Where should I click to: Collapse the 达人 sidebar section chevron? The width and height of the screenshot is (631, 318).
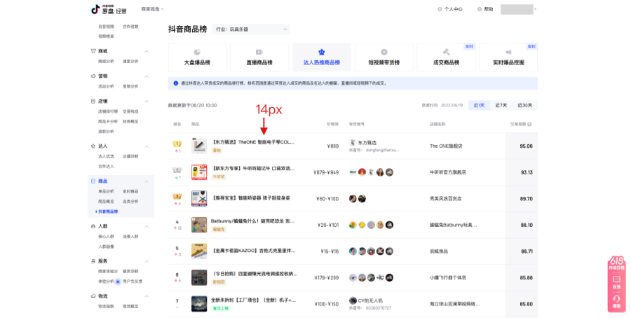point(147,146)
